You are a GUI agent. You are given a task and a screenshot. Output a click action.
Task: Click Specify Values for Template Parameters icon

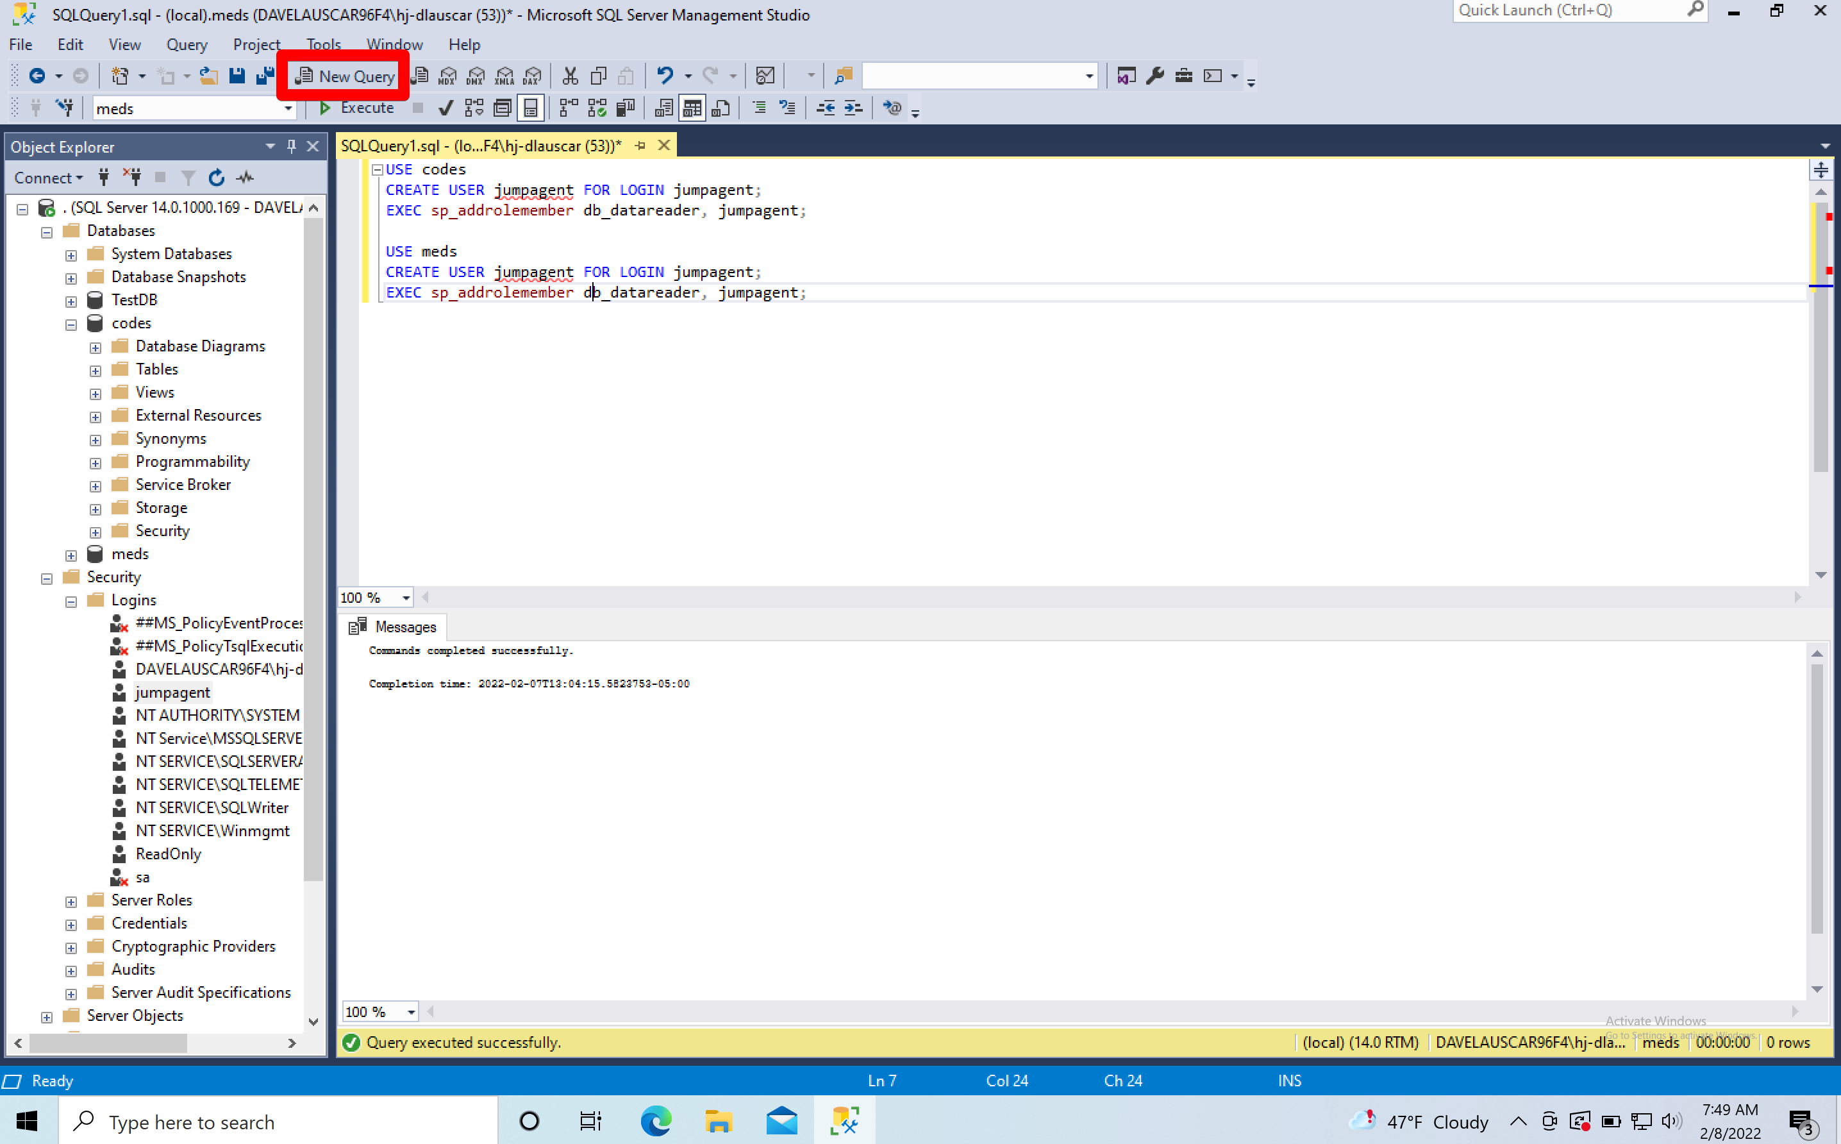pyautogui.click(x=892, y=108)
